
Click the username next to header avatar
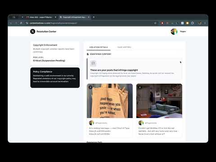[183, 31]
